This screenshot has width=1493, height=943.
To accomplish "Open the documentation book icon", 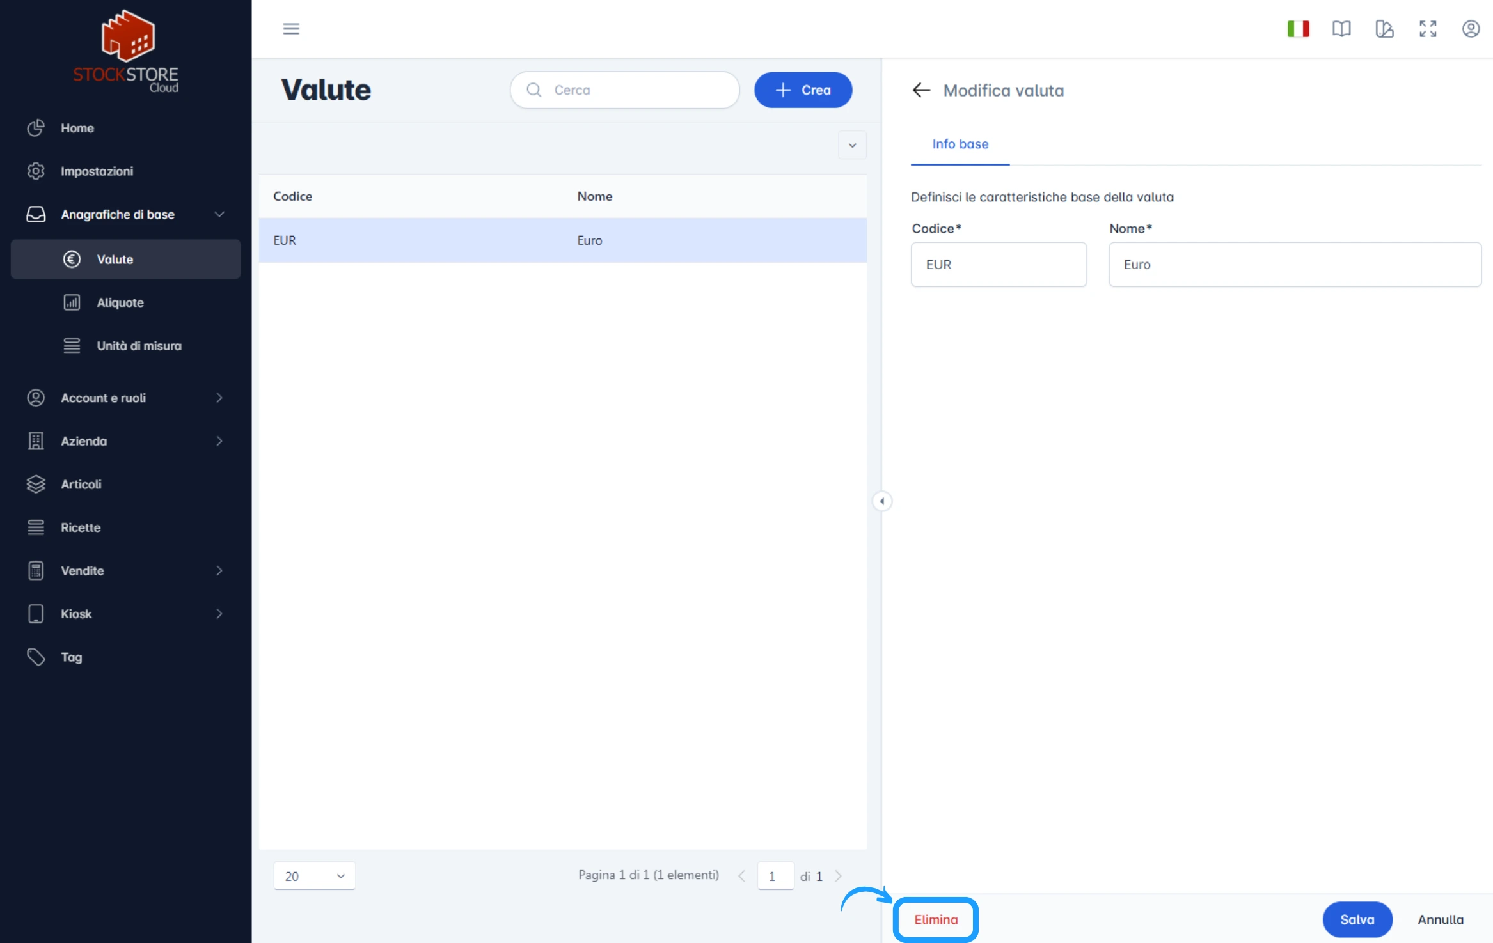I will pyautogui.click(x=1341, y=29).
